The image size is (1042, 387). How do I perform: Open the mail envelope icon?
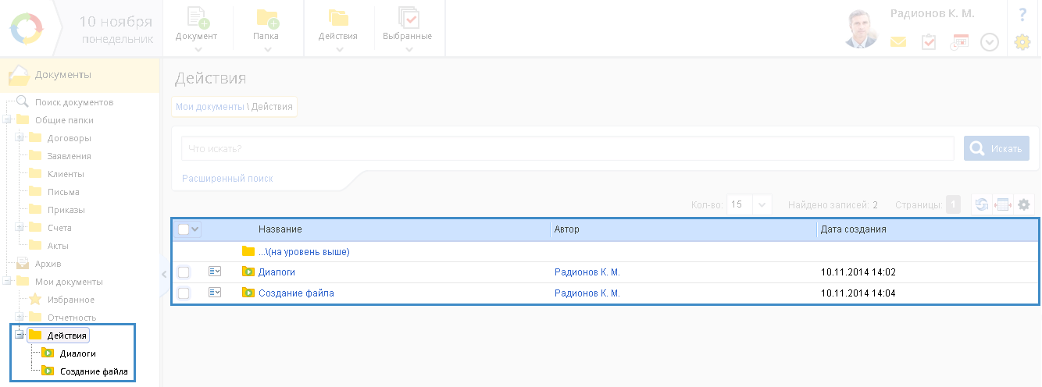click(x=898, y=42)
